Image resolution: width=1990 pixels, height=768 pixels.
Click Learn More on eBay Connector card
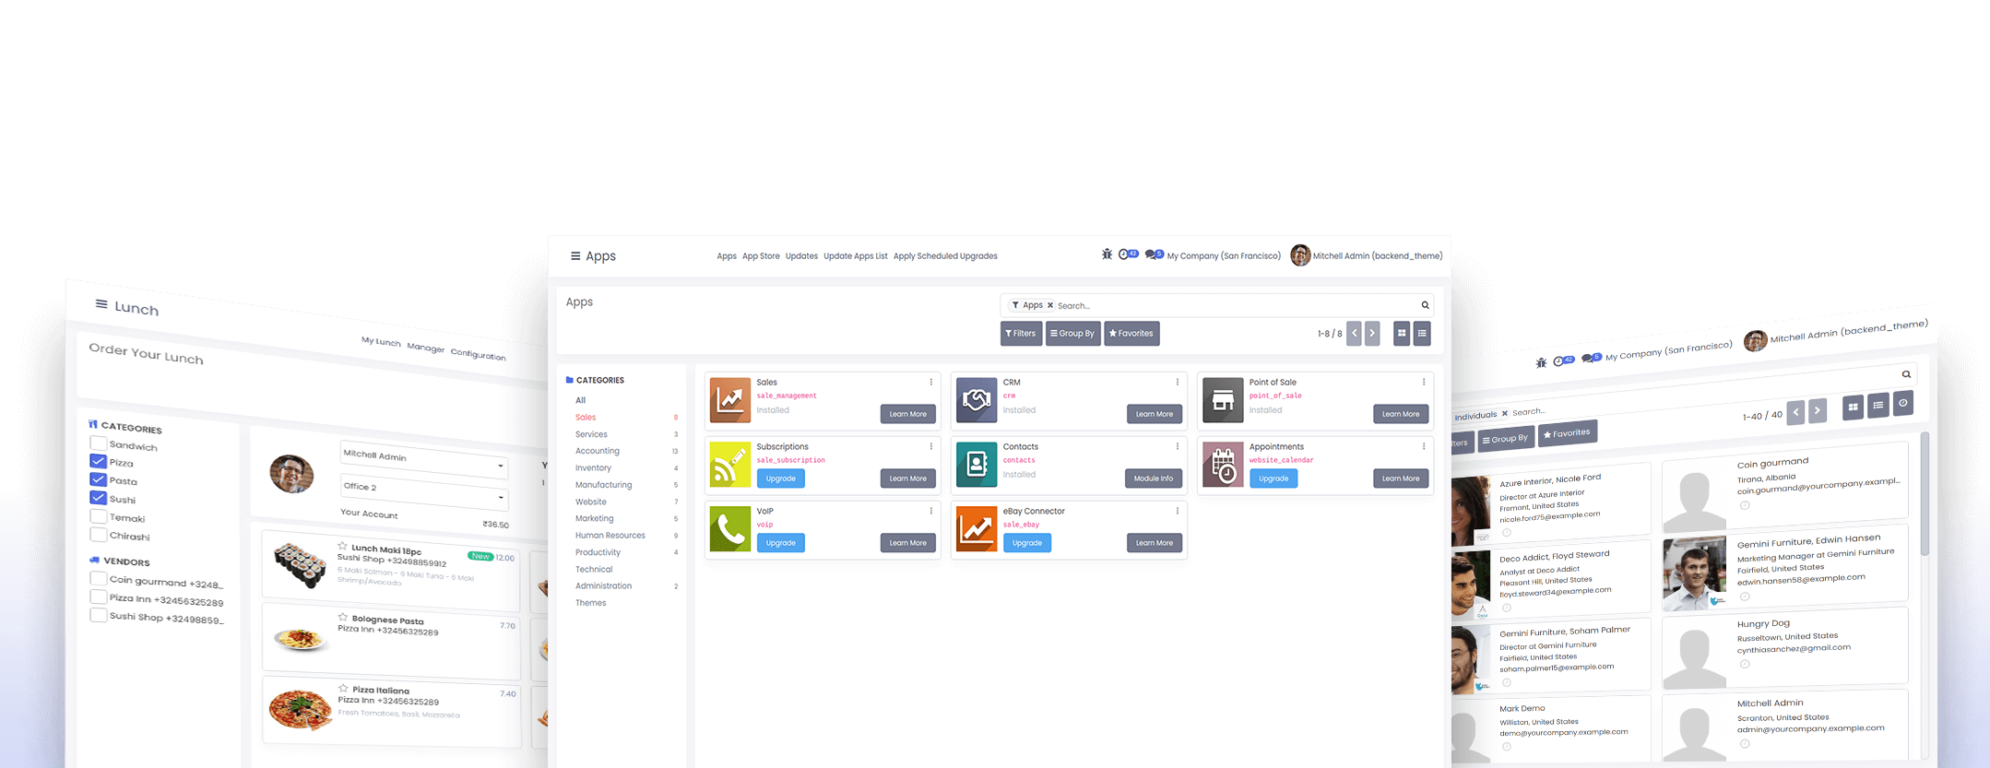(1155, 543)
